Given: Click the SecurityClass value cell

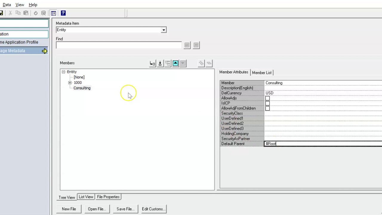Looking at the screenshot, I should click(323, 113).
